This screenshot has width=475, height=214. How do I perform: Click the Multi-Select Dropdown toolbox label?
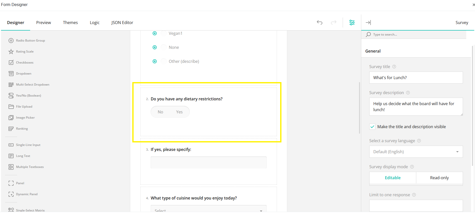pyautogui.click(x=33, y=85)
